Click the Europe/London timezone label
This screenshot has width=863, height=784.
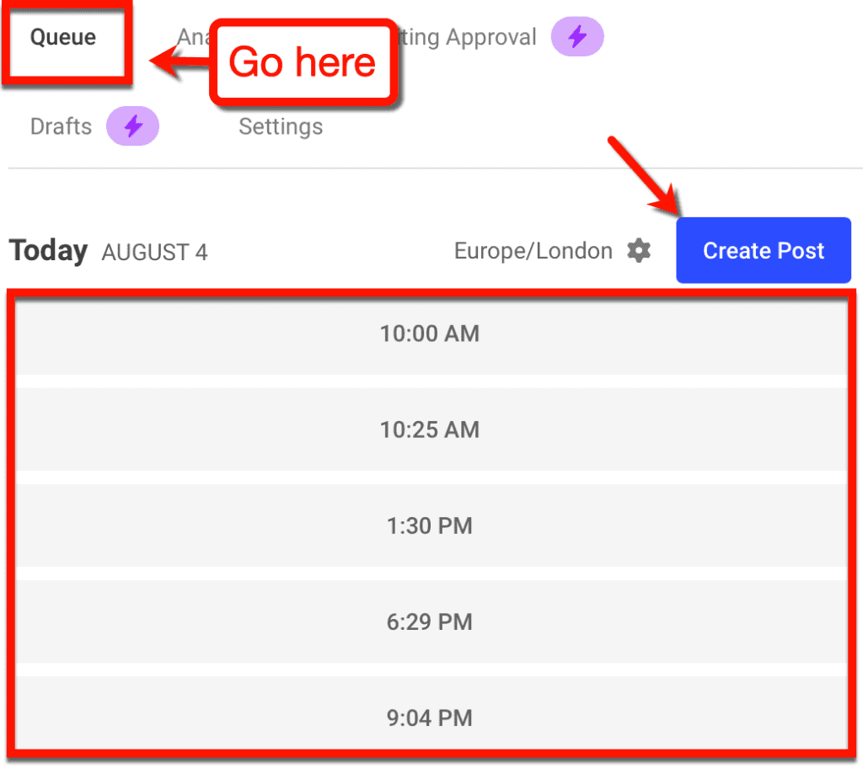(533, 251)
